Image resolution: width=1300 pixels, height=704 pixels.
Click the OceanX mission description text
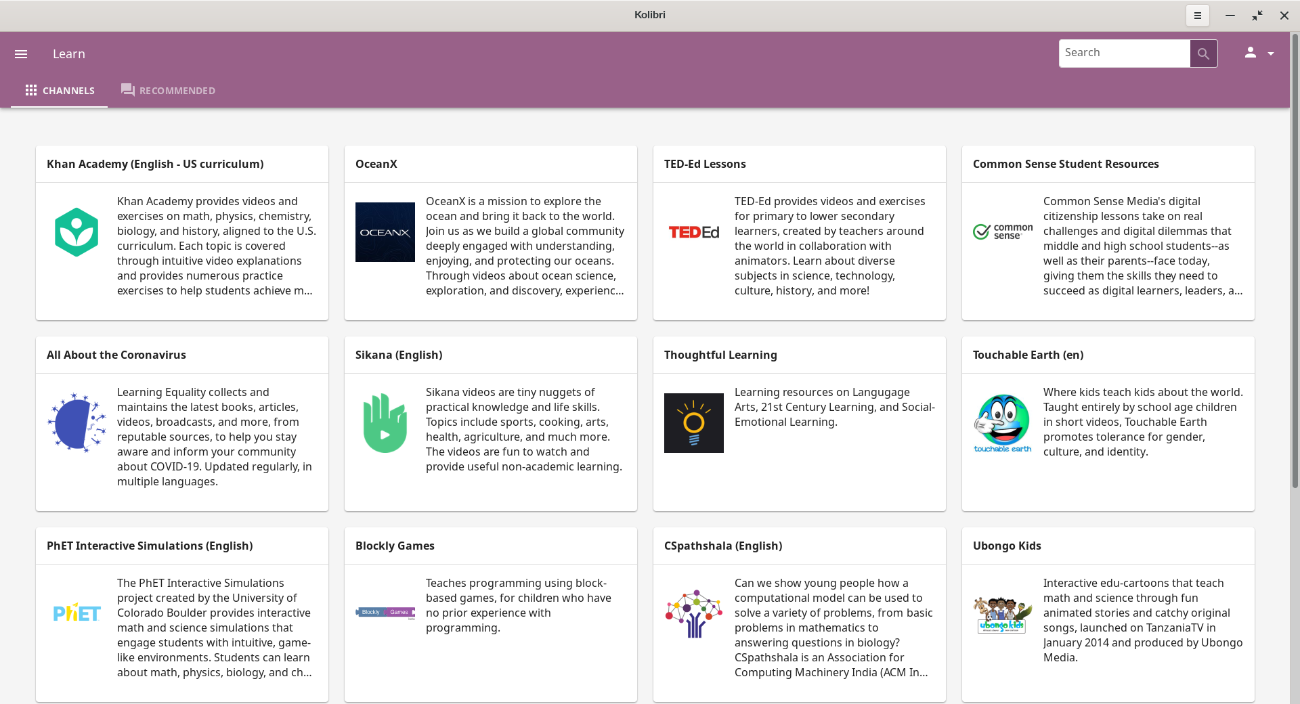coord(525,246)
